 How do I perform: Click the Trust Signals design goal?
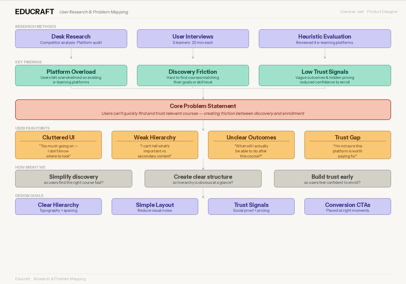coord(251,206)
